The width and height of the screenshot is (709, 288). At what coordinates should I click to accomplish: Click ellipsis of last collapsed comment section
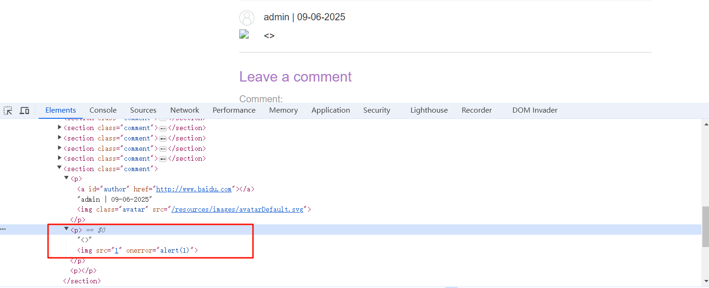pos(163,159)
